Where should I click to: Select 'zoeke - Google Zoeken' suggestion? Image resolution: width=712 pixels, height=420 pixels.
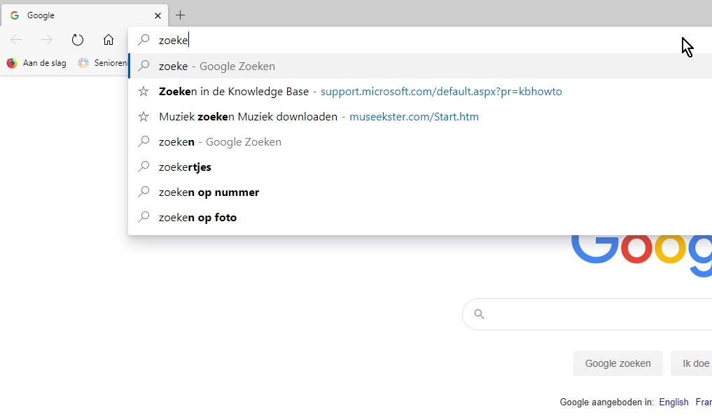click(217, 66)
